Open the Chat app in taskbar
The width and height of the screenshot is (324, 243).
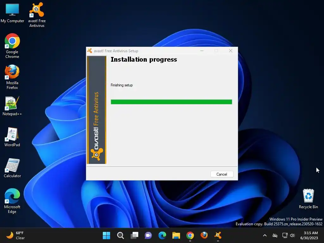pyautogui.click(x=148, y=235)
